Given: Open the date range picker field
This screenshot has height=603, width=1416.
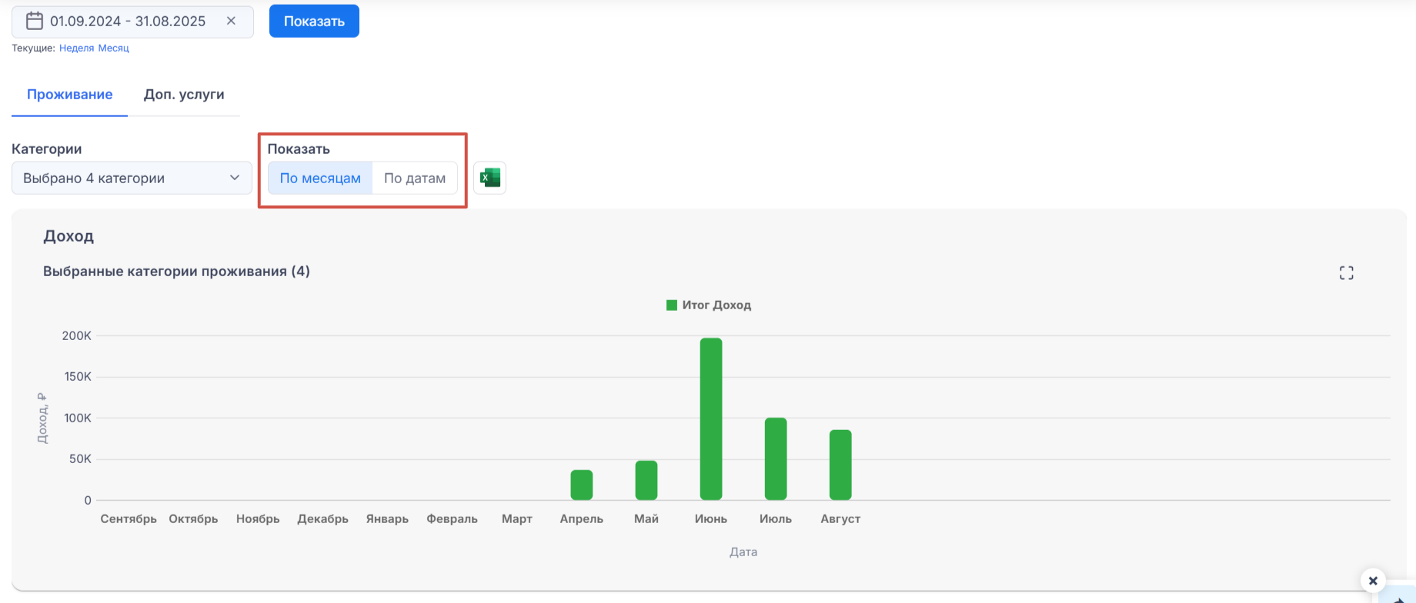Looking at the screenshot, I should click(x=128, y=22).
